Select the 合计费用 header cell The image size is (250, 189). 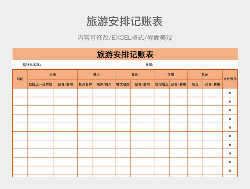pyautogui.click(x=230, y=79)
